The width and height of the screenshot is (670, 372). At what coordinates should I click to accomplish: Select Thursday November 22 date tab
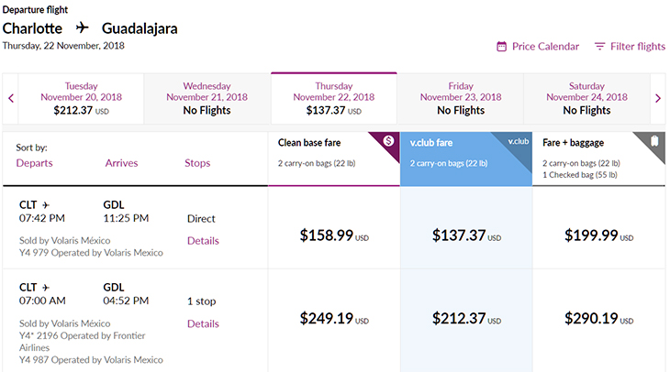tap(334, 99)
